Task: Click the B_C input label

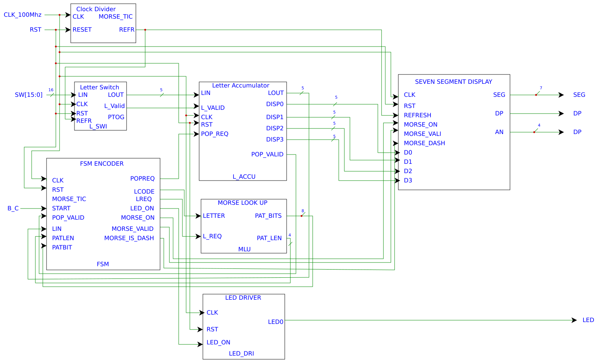Action: 13,208
